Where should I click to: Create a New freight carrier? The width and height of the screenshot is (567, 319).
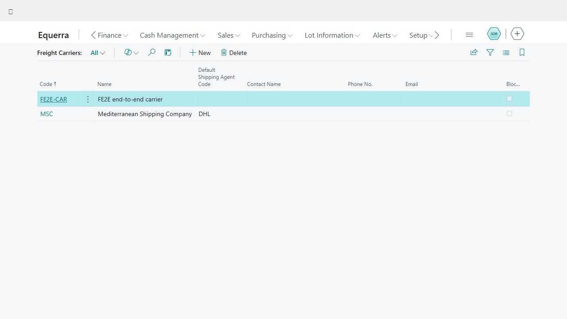click(200, 53)
